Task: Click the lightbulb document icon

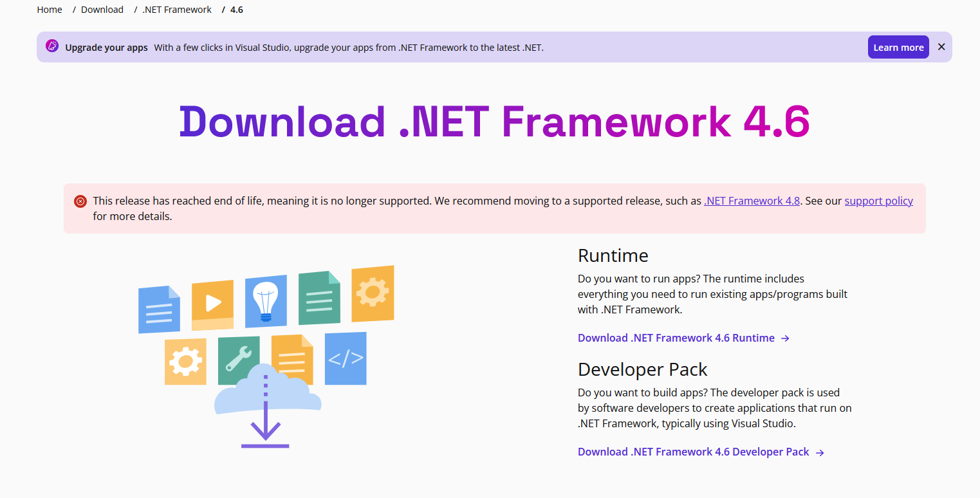Action: point(266,300)
